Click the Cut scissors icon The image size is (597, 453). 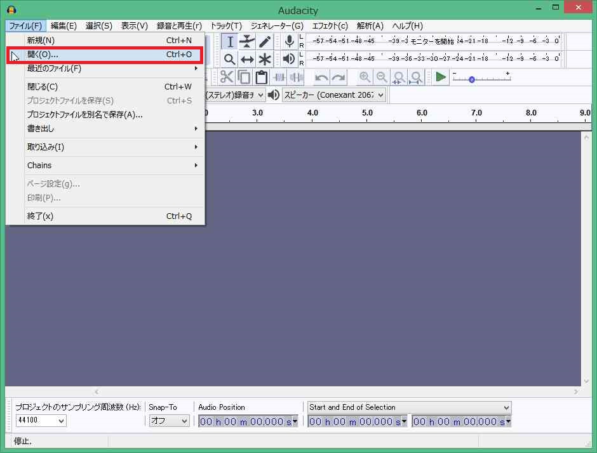(x=227, y=77)
